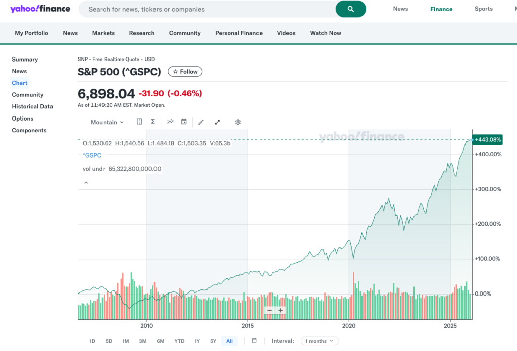This screenshot has height=351, width=517.
Task: Zoom in chart with plus button
Action: (x=281, y=310)
